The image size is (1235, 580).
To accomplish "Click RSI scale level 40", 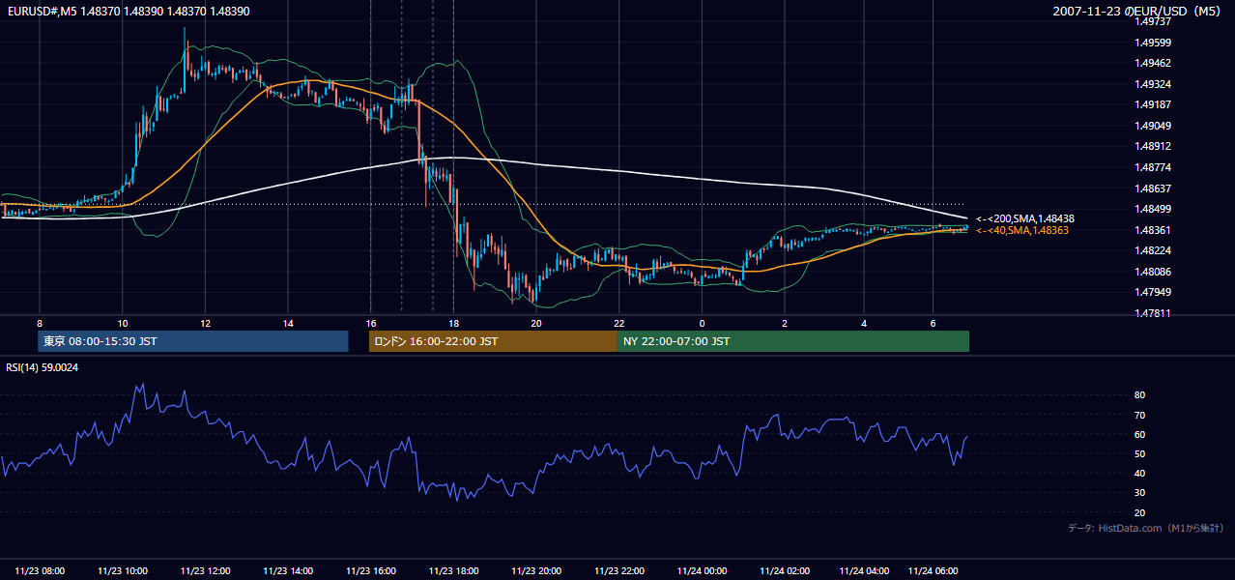I will 1139,474.
